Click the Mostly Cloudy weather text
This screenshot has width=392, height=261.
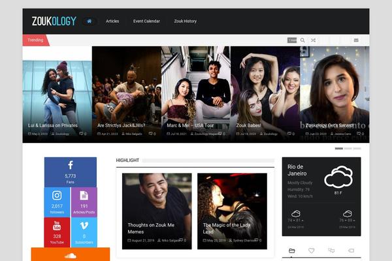coord(300,183)
